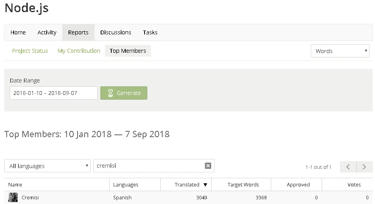375x204 pixels.
Task: Open the Project Status report
Action: tap(30, 51)
